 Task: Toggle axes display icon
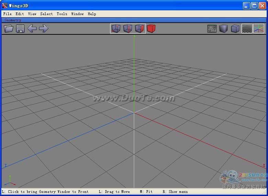259,29
